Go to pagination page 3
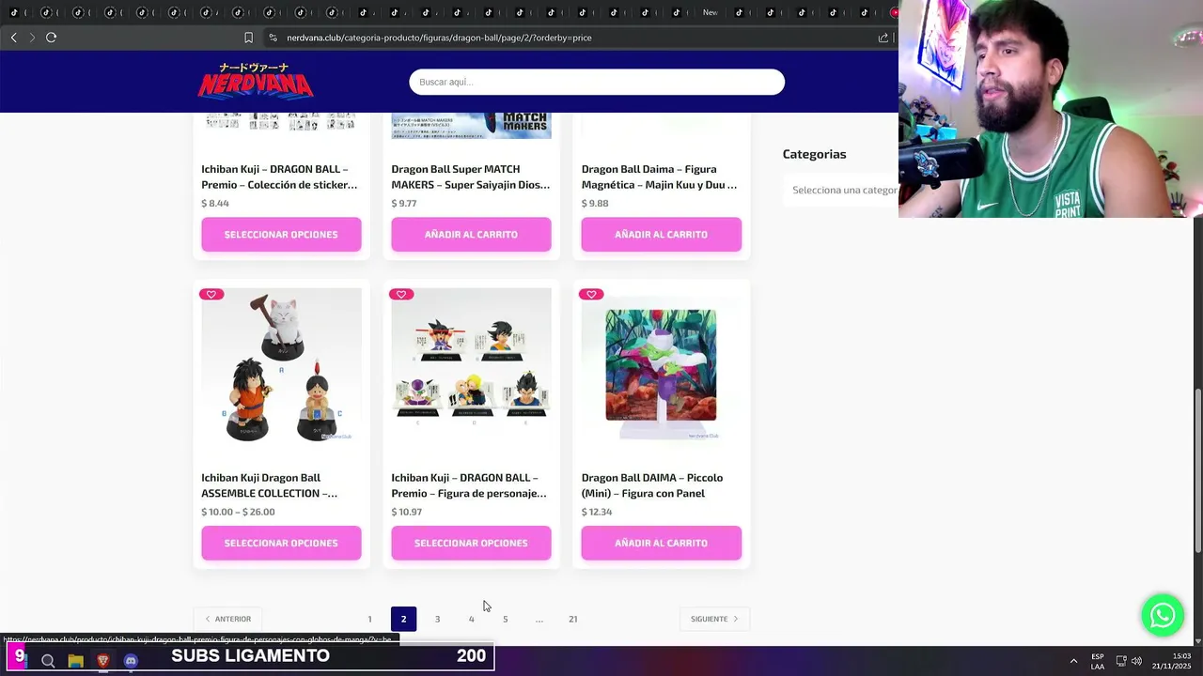This screenshot has height=676, width=1203. pyautogui.click(x=437, y=620)
